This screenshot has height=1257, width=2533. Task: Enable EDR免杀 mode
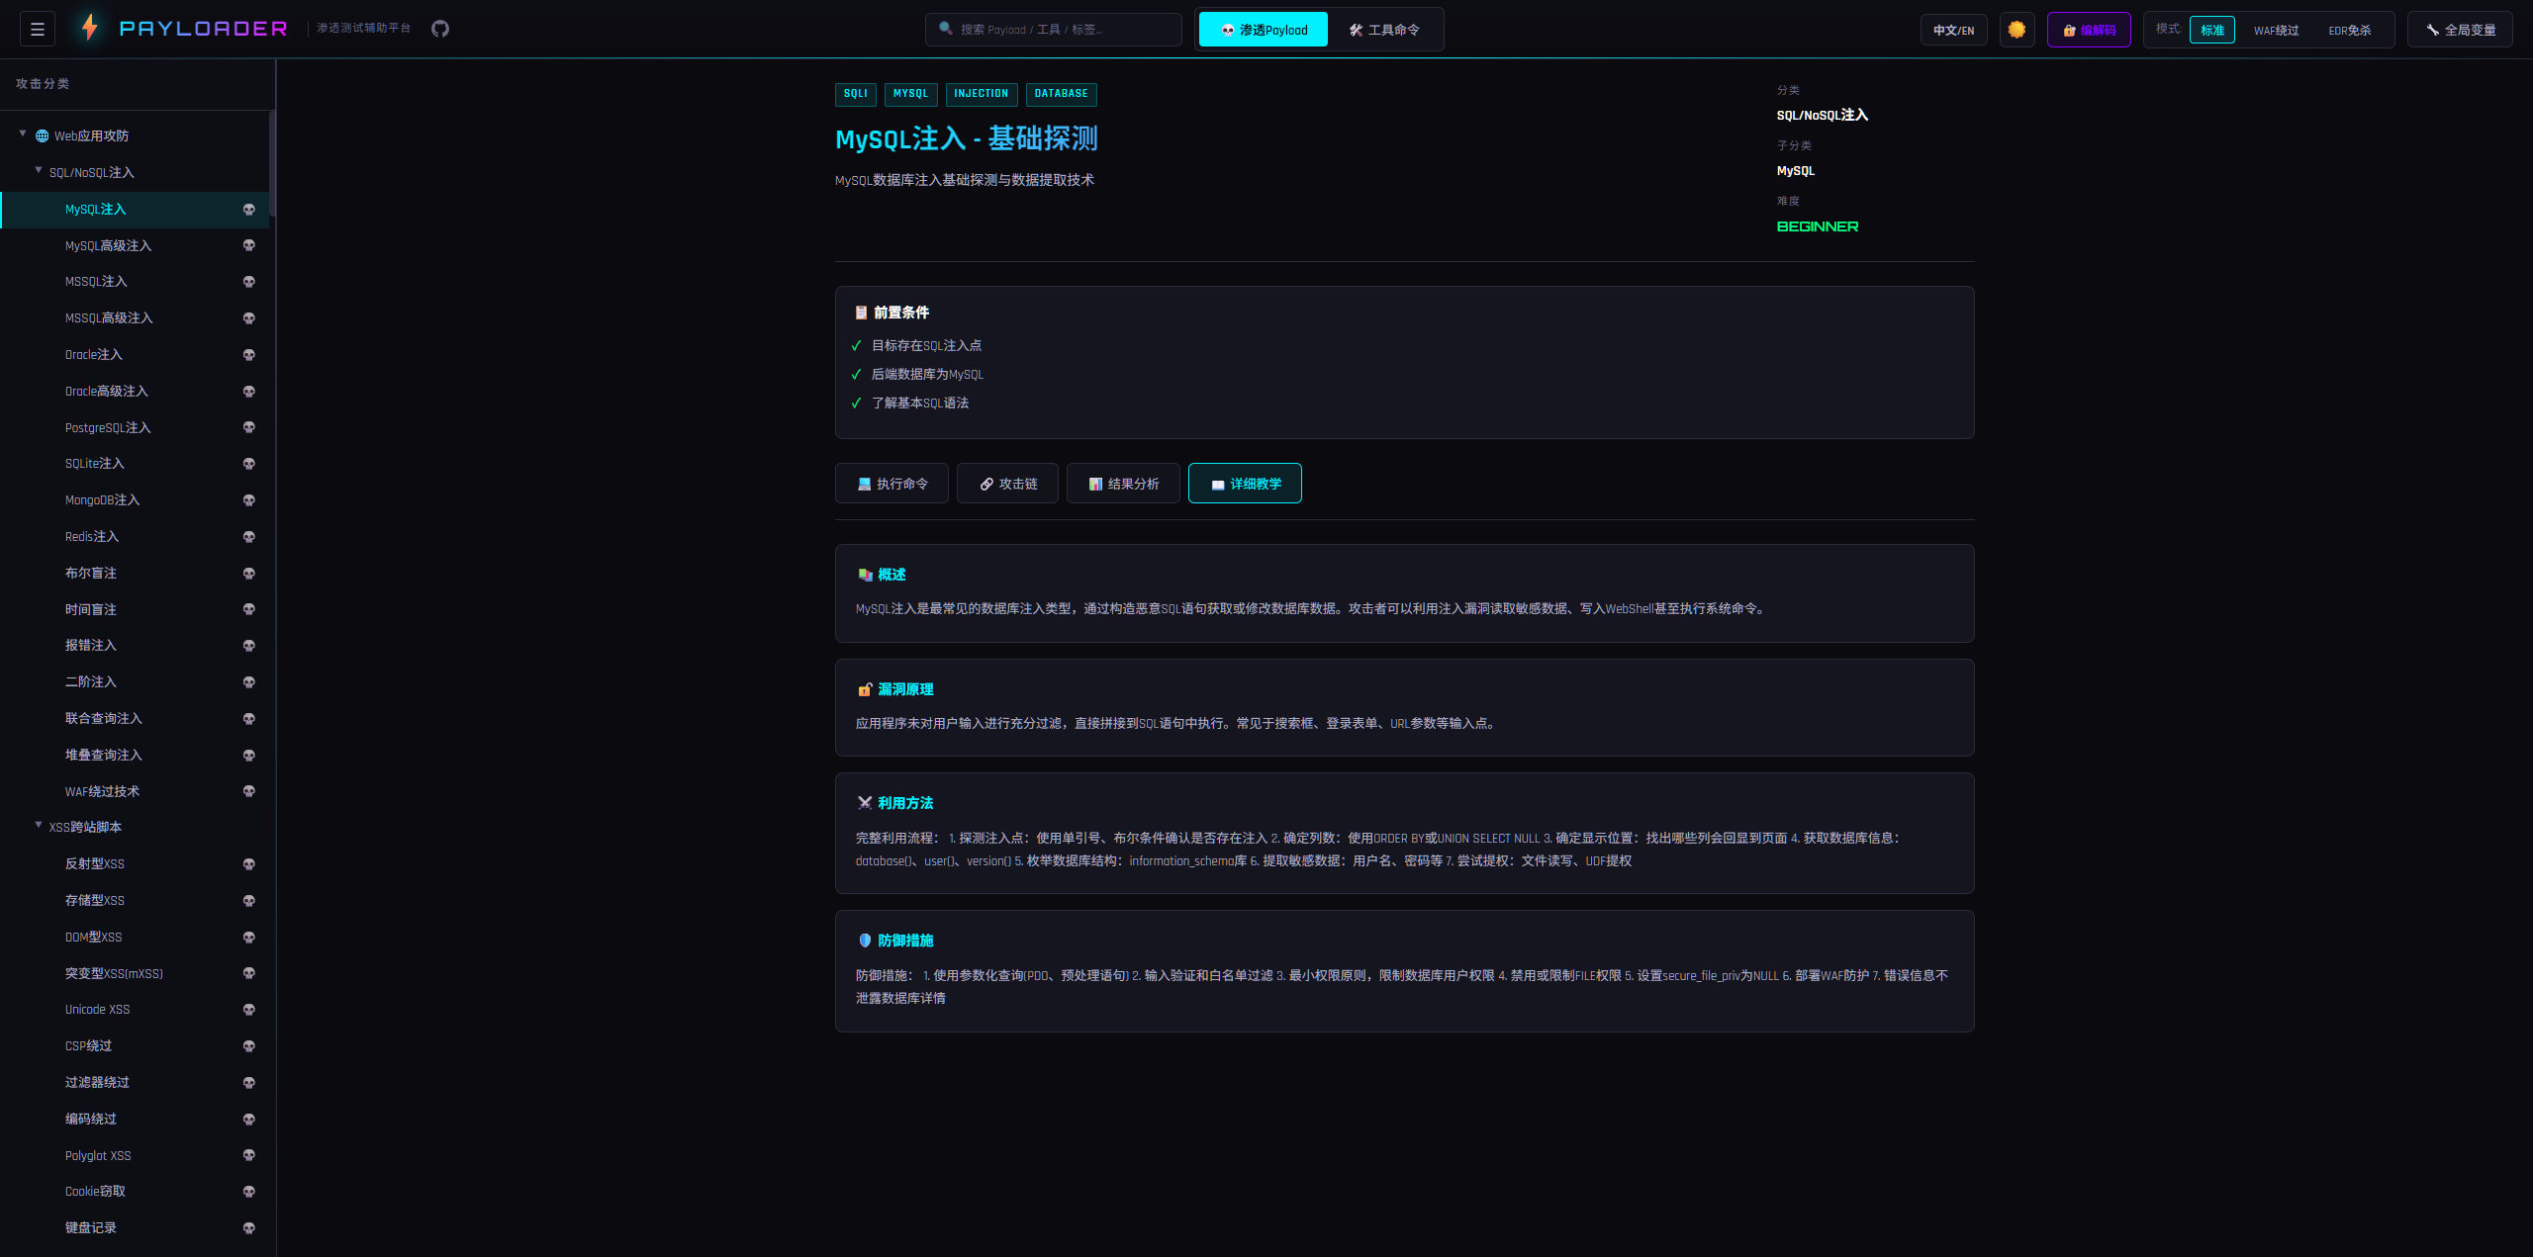tap(2349, 30)
